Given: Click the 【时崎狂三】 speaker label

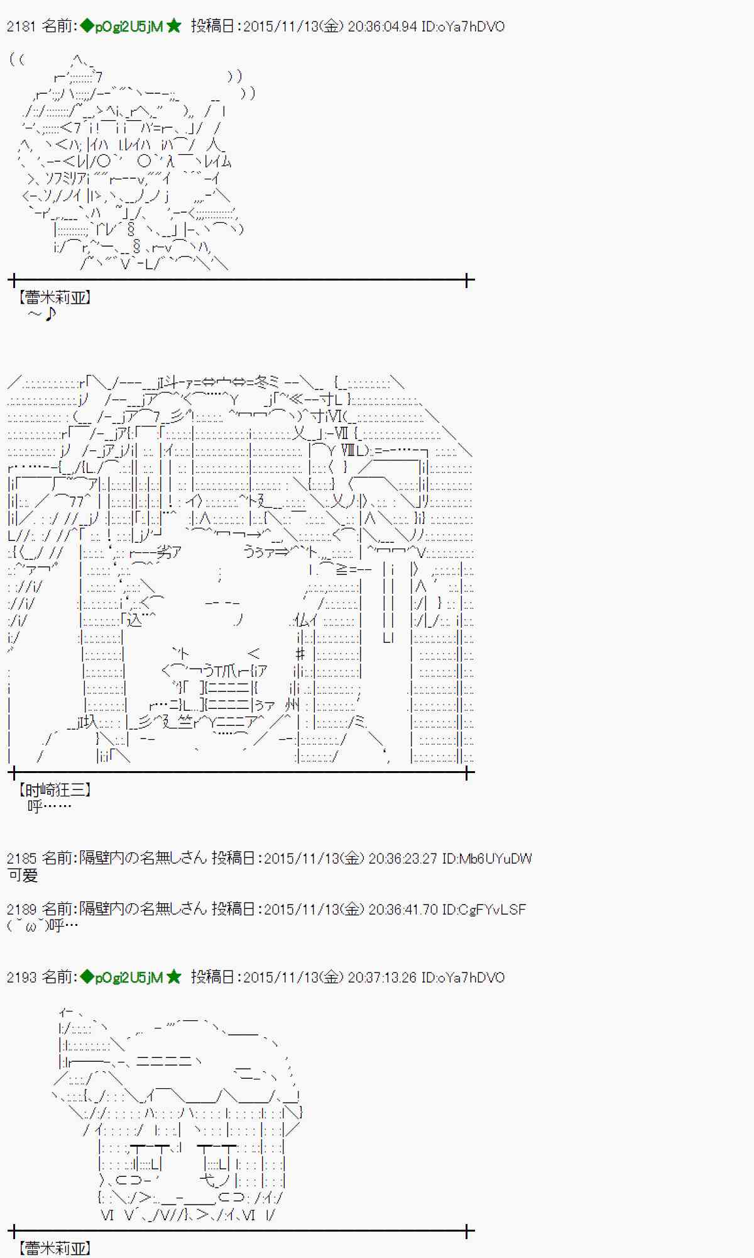Looking at the screenshot, I should 55,790.
